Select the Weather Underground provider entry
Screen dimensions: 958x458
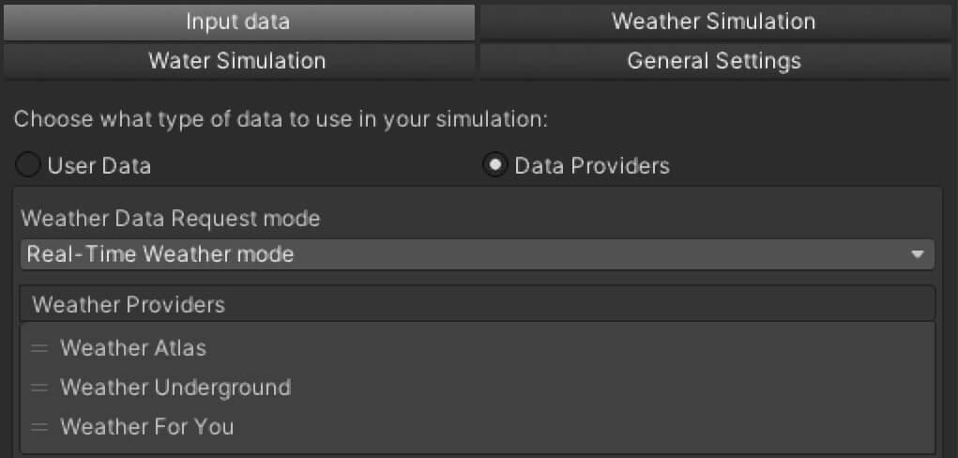(x=175, y=388)
